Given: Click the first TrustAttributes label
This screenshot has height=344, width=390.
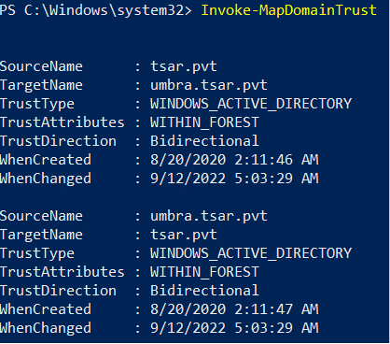Looking at the screenshot, I should click(x=62, y=122).
